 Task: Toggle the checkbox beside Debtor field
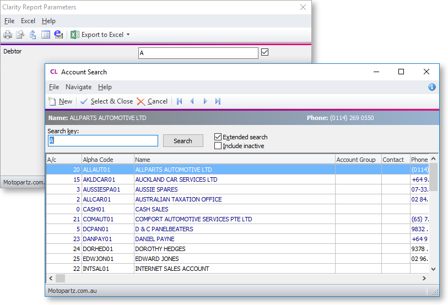click(265, 53)
